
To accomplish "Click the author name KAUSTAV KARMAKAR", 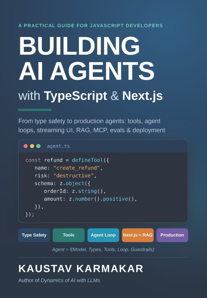I will 81,269.
